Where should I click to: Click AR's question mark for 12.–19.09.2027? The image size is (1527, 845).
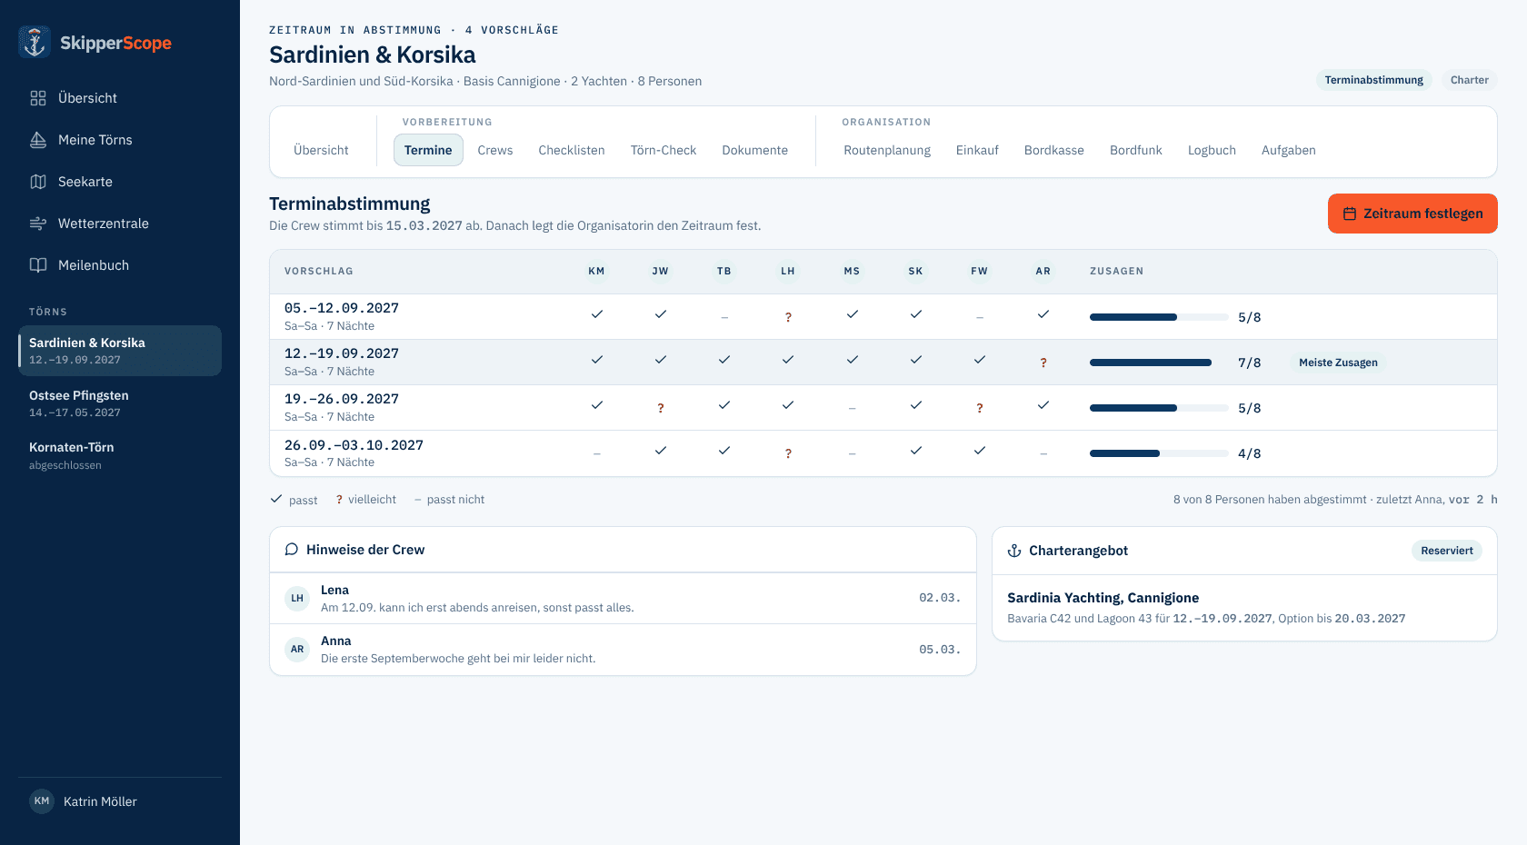[x=1043, y=363]
